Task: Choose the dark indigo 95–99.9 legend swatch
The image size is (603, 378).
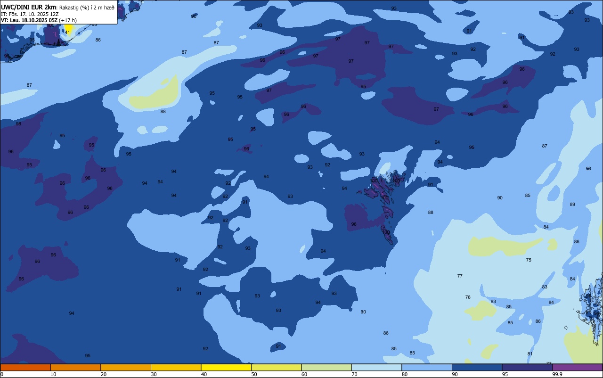Action: [527, 368]
